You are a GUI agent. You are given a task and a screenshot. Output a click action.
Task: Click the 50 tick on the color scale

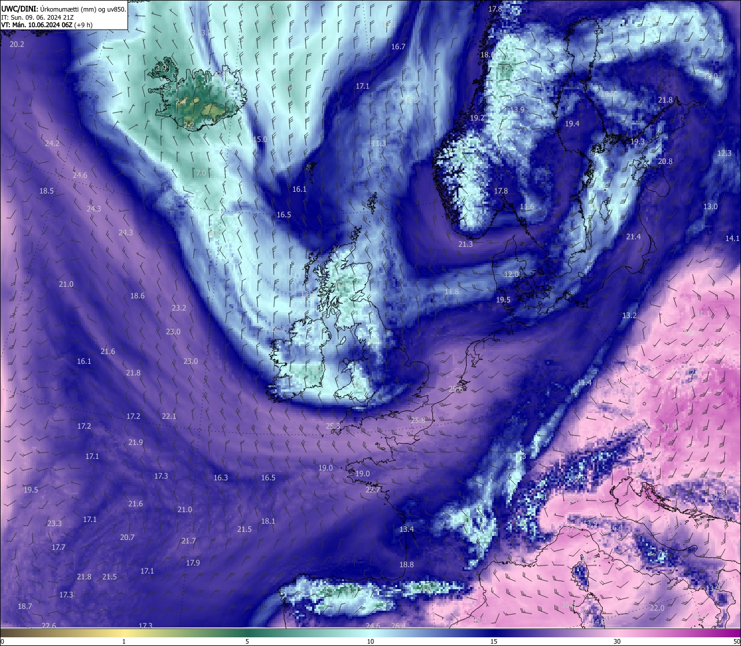coord(736,641)
